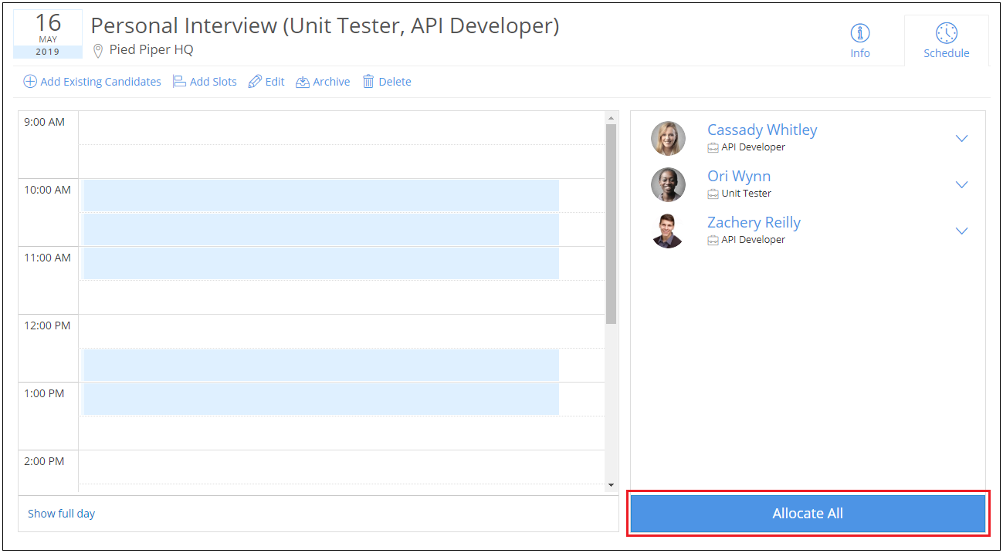
Task: Click the Delete trash icon
Action: tap(368, 82)
